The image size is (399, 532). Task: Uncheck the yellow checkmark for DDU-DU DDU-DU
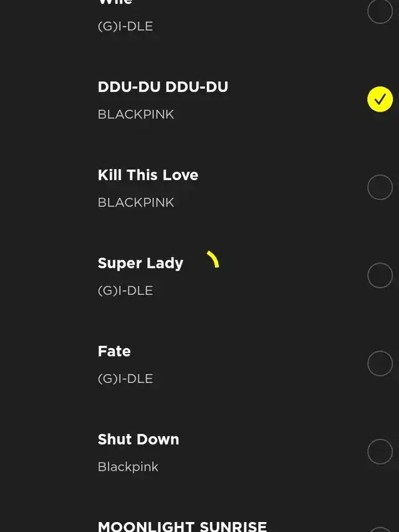click(380, 100)
